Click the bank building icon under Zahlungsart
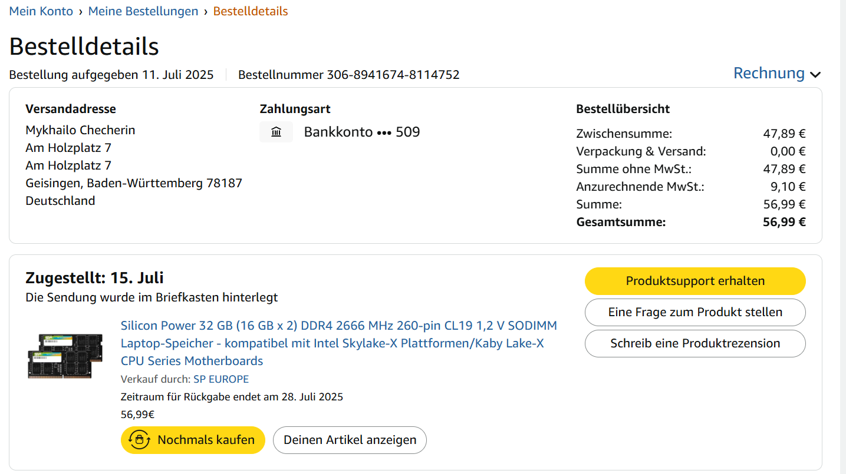The width and height of the screenshot is (846, 474). pyautogui.click(x=276, y=132)
